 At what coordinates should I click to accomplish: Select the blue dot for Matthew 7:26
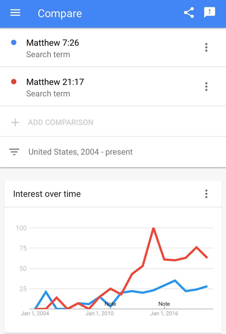(x=13, y=43)
